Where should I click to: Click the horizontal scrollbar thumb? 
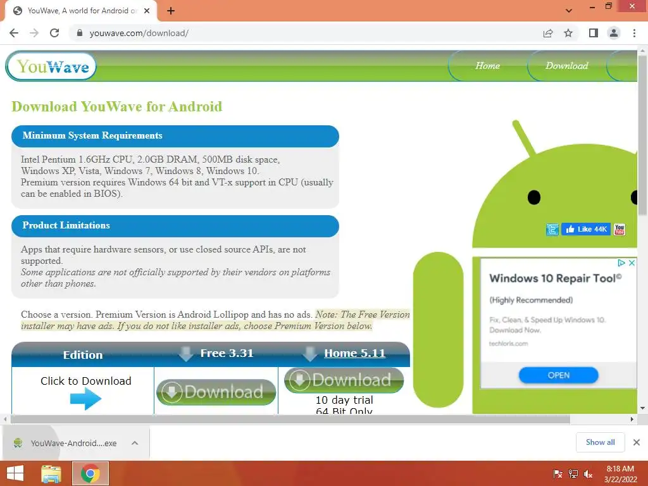[290, 419]
